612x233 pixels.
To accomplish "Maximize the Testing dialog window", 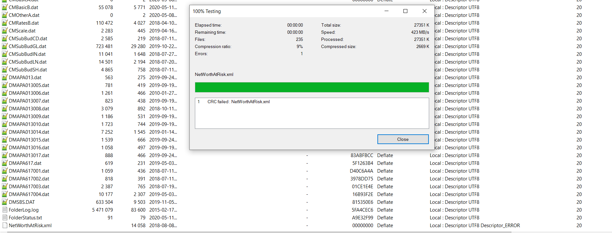I will 405,11.
